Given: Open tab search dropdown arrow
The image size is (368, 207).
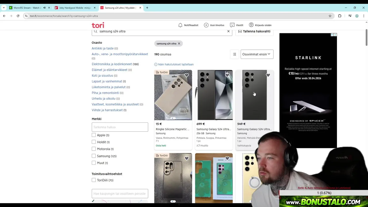Looking at the screenshot, I should [3, 8].
